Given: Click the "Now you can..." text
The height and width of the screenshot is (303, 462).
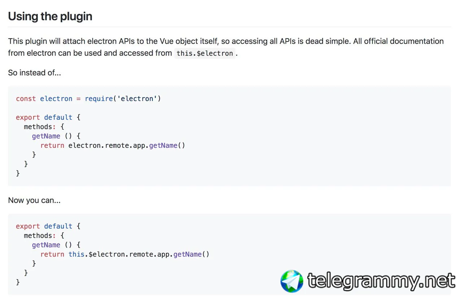Looking at the screenshot, I should click(34, 200).
